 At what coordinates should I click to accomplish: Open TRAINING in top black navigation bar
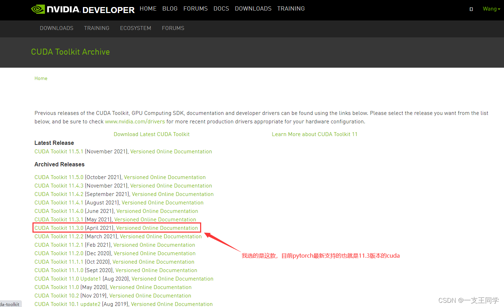291,8
